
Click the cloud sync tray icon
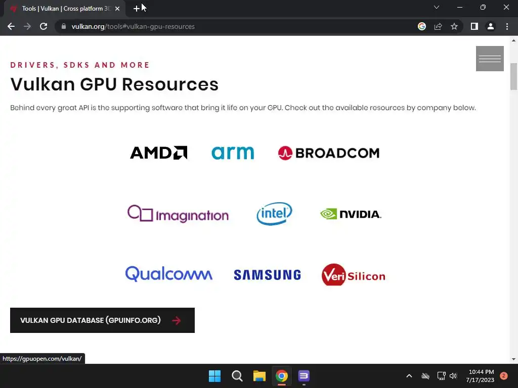pyautogui.click(x=425, y=376)
